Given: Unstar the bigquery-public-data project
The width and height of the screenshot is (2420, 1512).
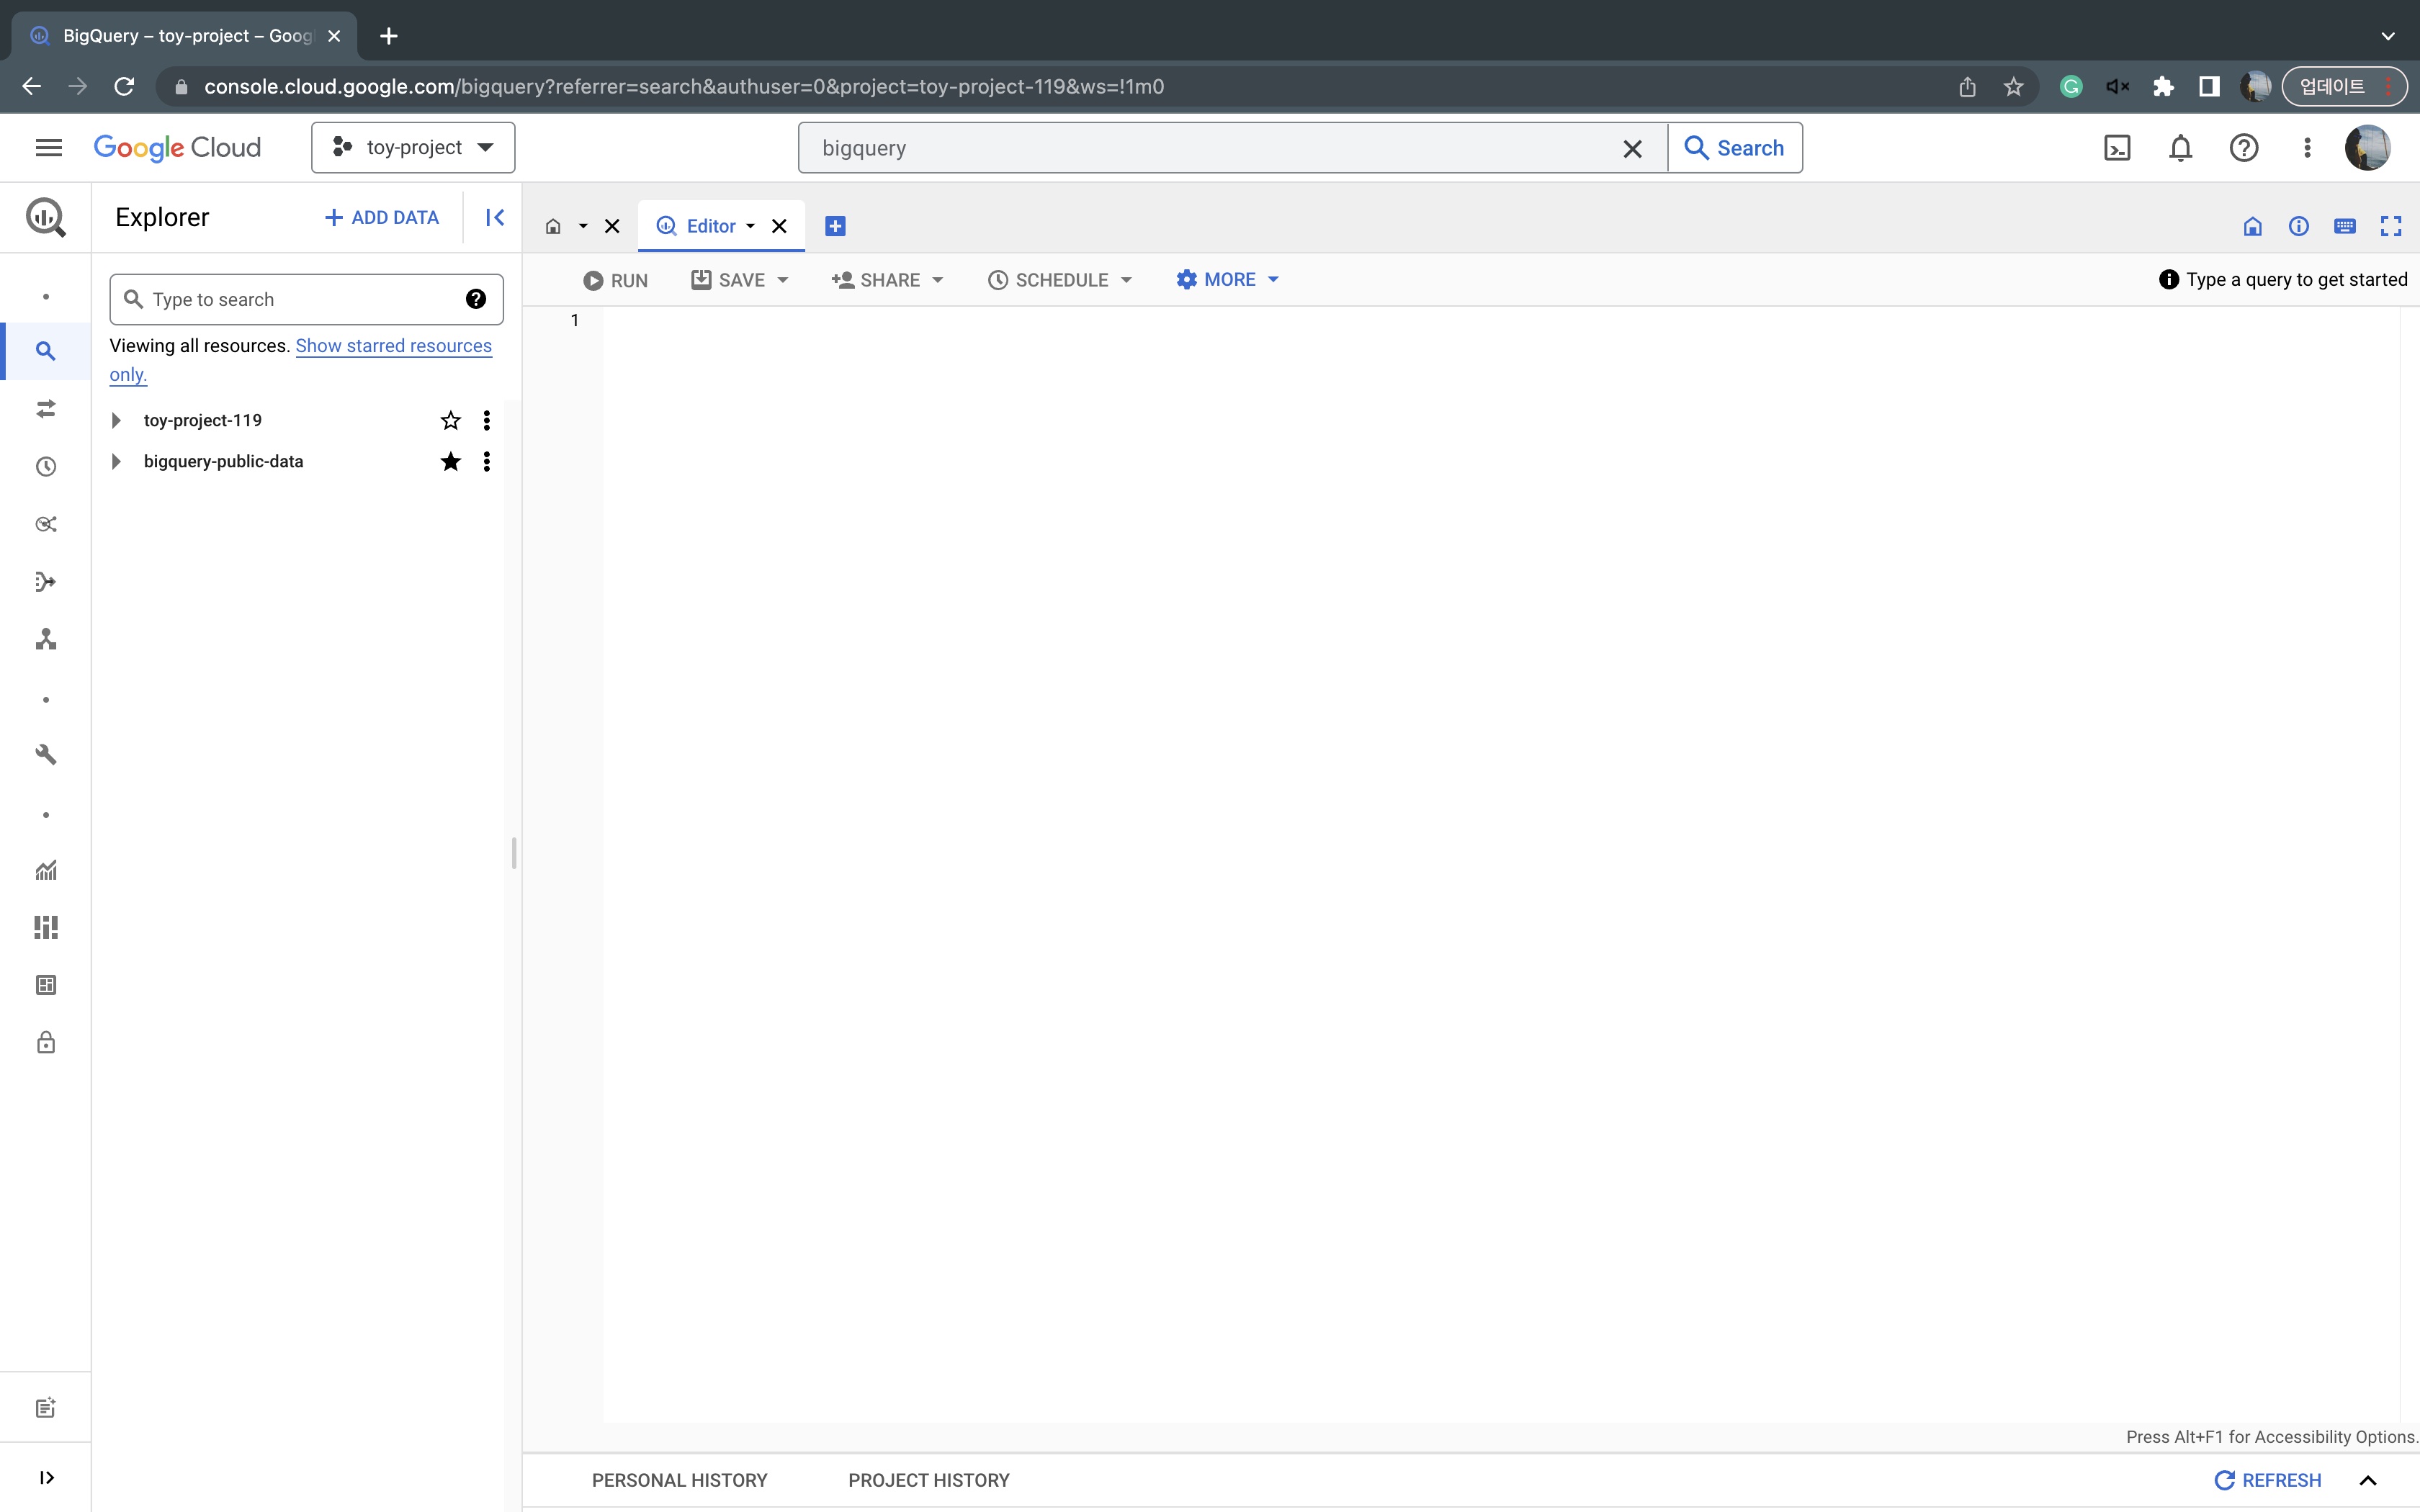Looking at the screenshot, I should pyautogui.click(x=450, y=461).
